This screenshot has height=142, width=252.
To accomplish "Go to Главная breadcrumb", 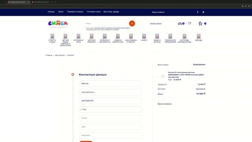I will (49, 55).
